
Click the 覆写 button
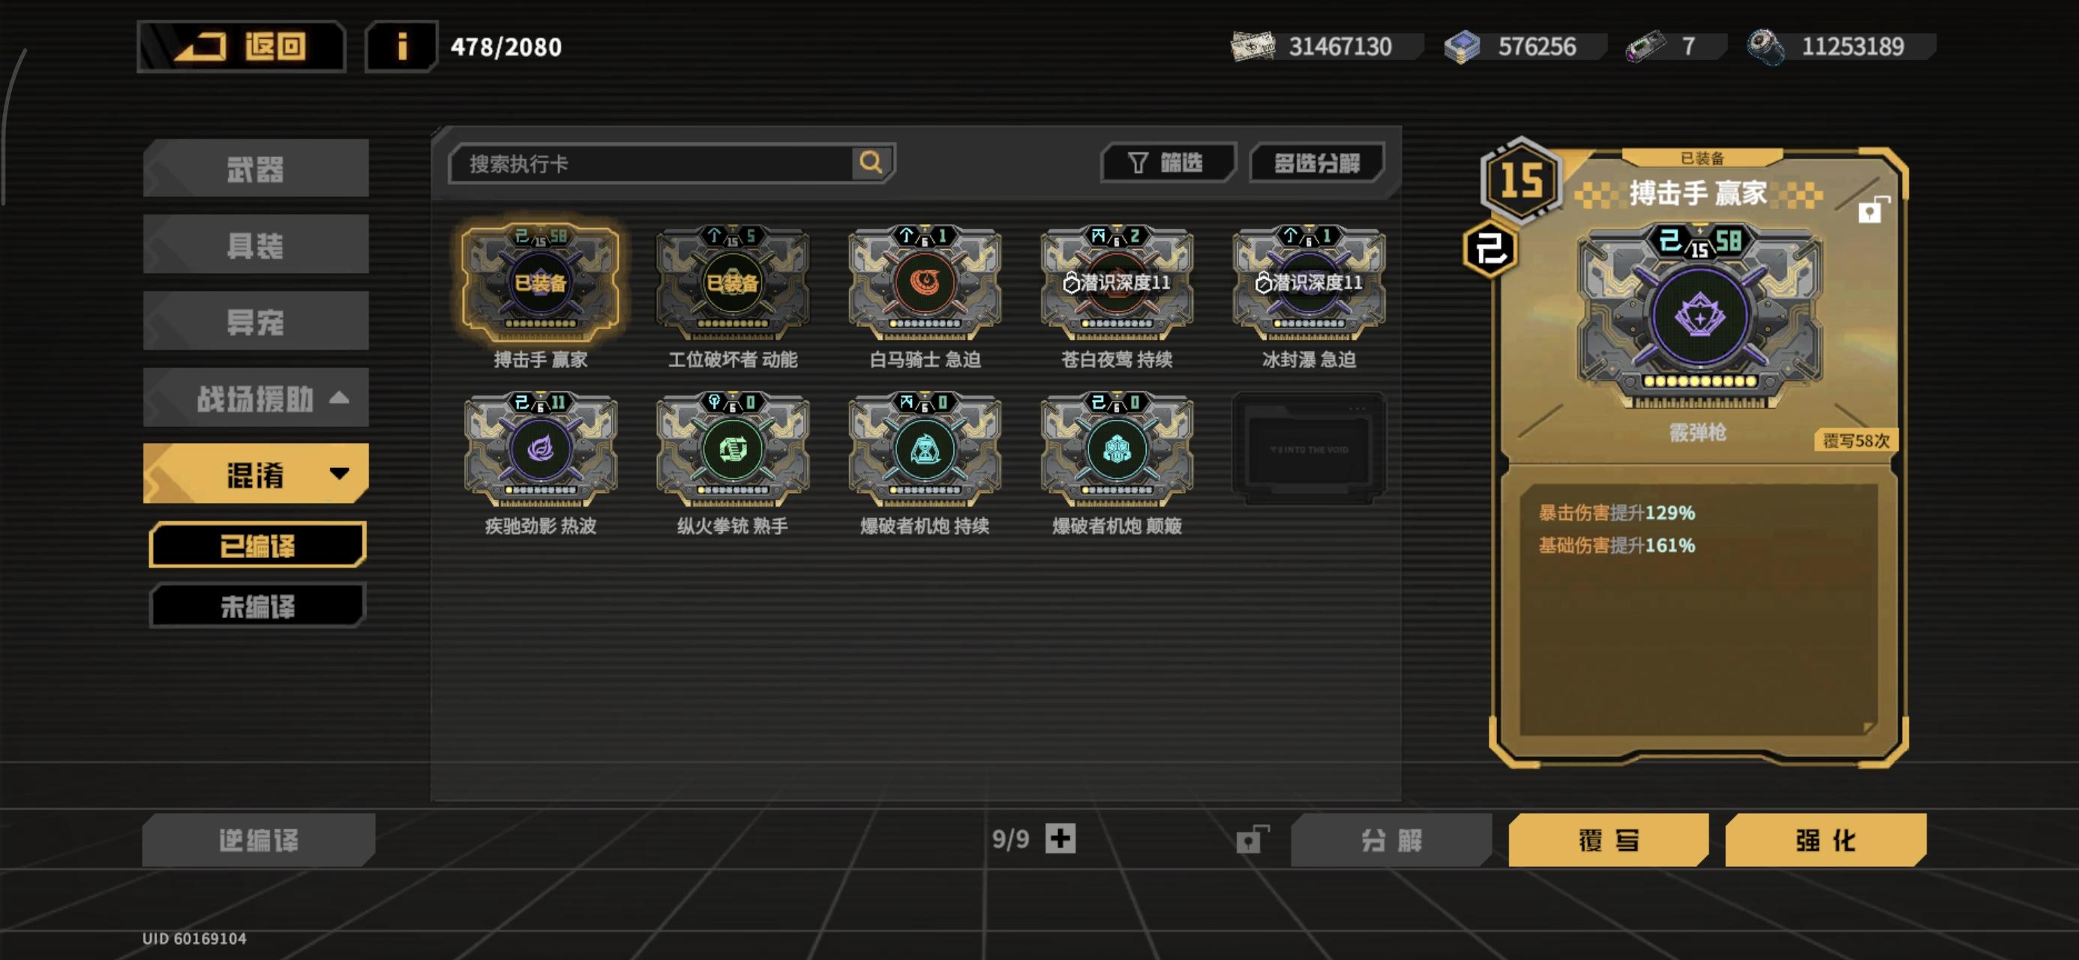click(1609, 840)
